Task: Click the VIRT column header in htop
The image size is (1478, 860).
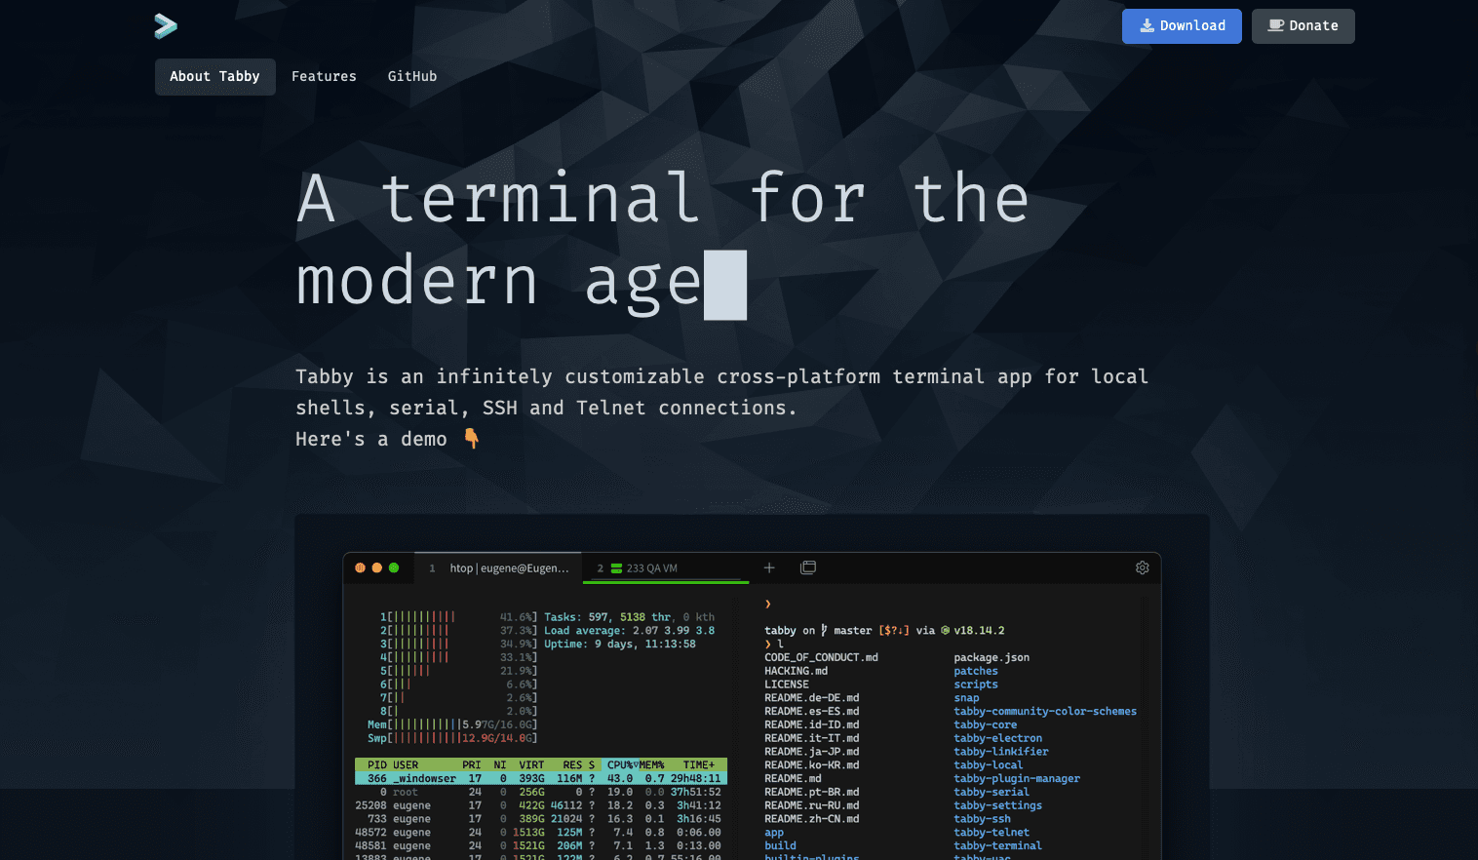Action: 531,765
